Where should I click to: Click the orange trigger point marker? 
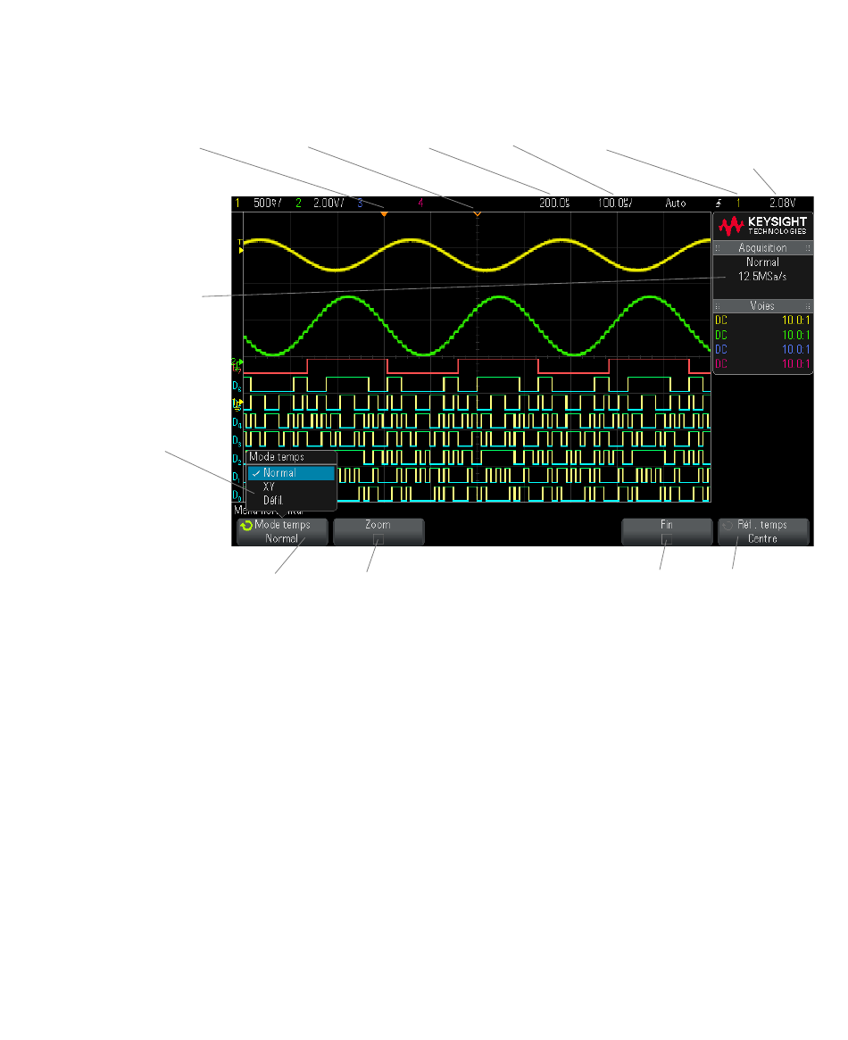(384, 213)
